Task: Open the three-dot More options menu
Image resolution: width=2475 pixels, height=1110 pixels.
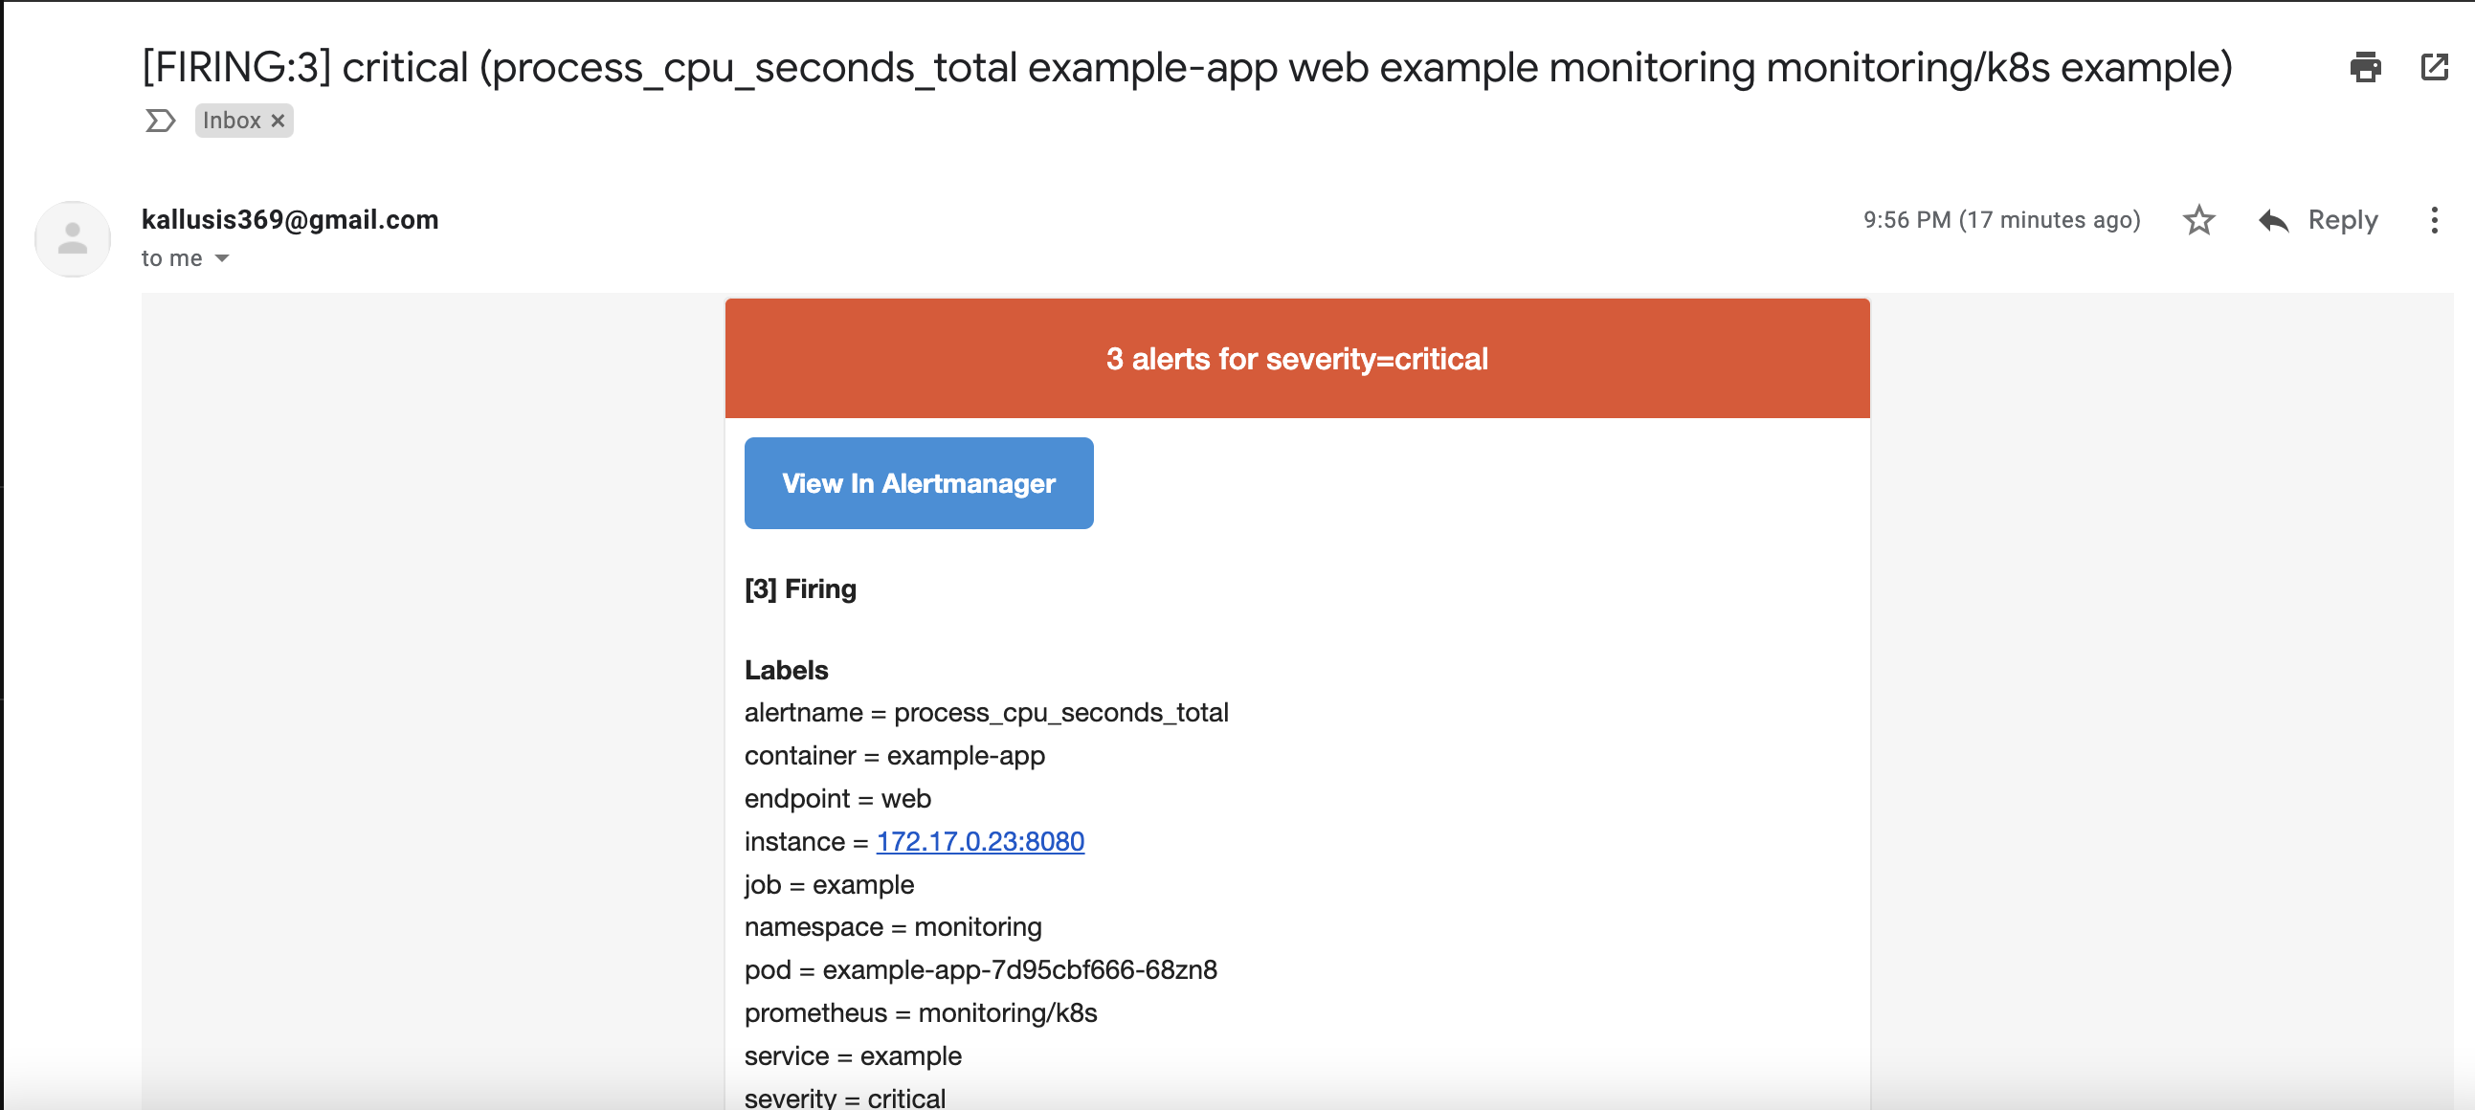Action: [x=2434, y=220]
